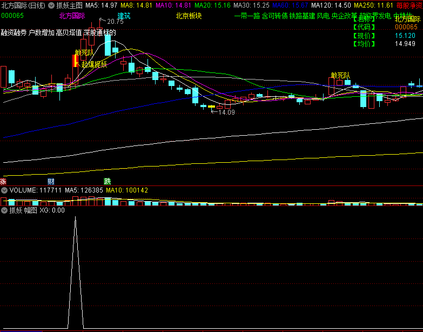Click the orange 000065 code value
Image resolution: width=423 pixels, height=332 pixels.
point(406,27)
